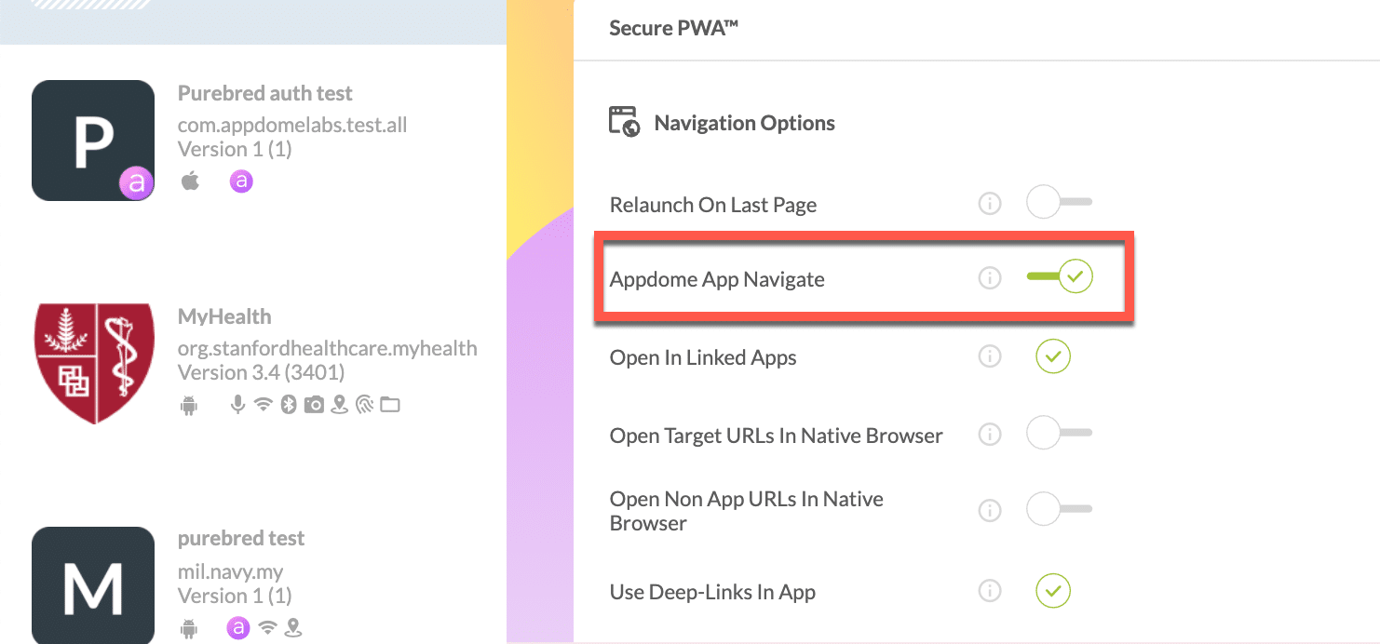Click the Wi-Fi icon under purebred test
This screenshot has width=1380, height=644.
[x=265, y=628]
